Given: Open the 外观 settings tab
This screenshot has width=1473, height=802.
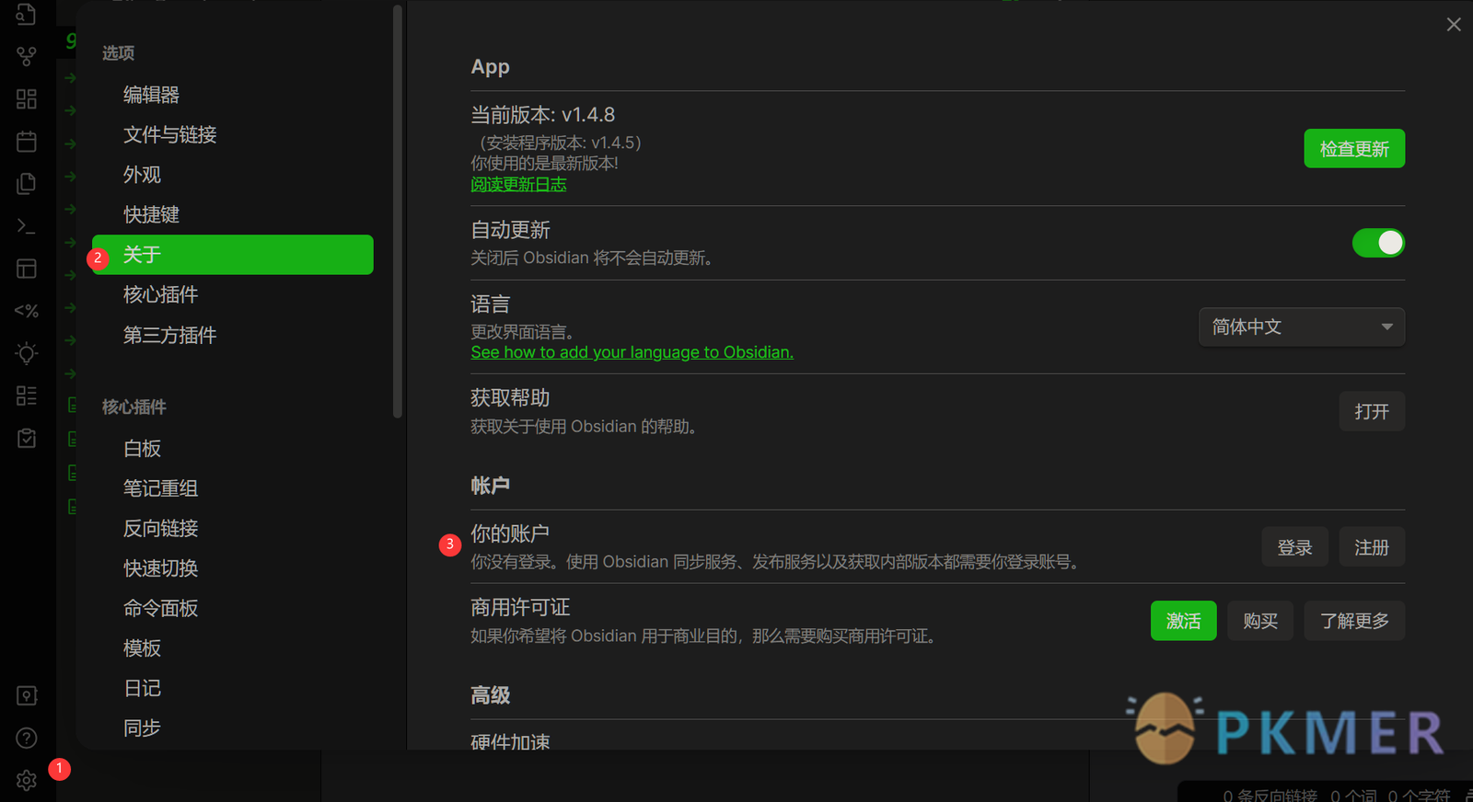Looking at the screenshot, I should pos(233,175).
